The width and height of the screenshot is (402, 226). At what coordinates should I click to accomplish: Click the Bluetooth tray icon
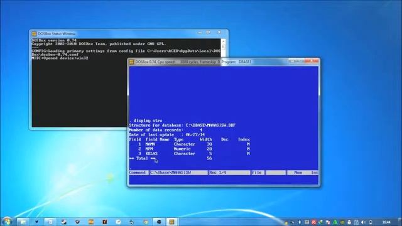tap(300, 222)
